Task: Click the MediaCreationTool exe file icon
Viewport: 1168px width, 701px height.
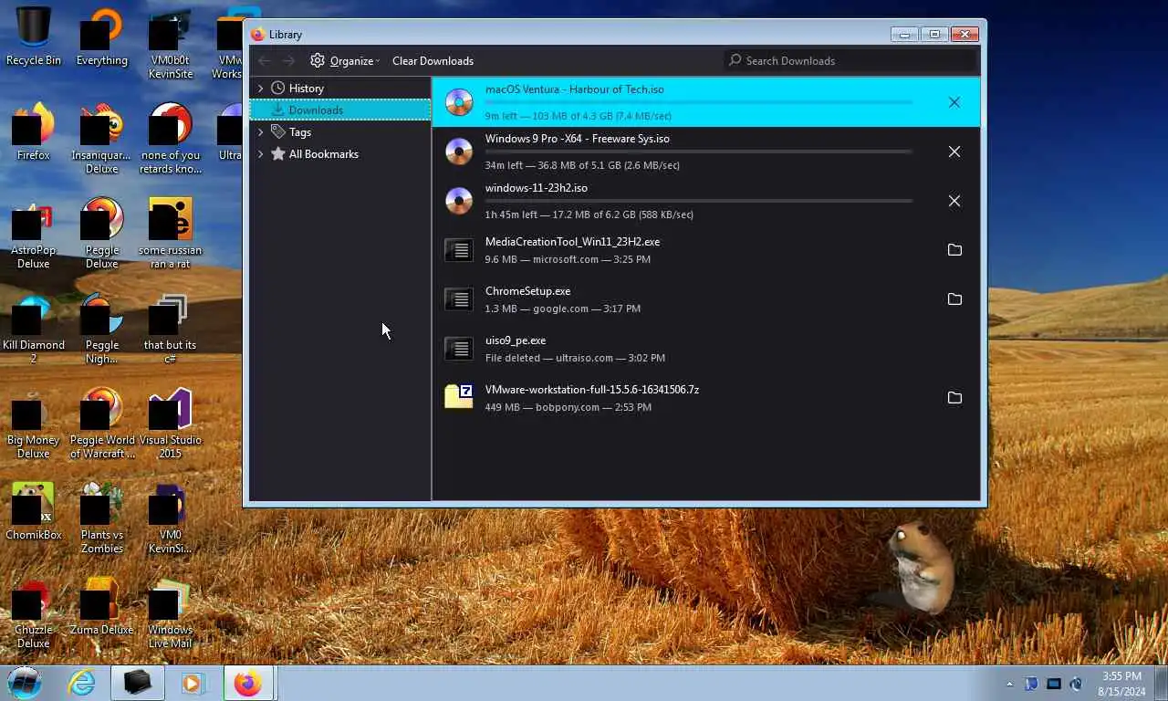Action: point(459,250)
